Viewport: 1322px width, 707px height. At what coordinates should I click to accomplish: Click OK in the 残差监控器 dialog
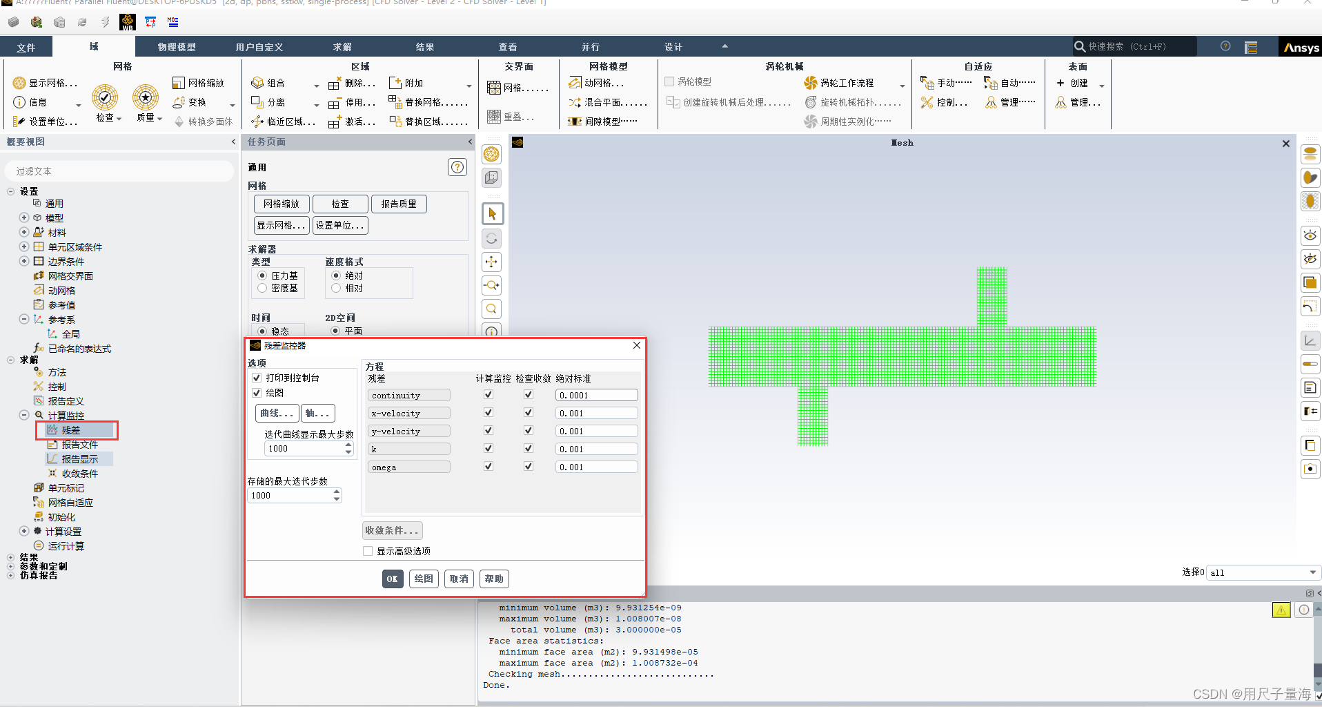392,579
